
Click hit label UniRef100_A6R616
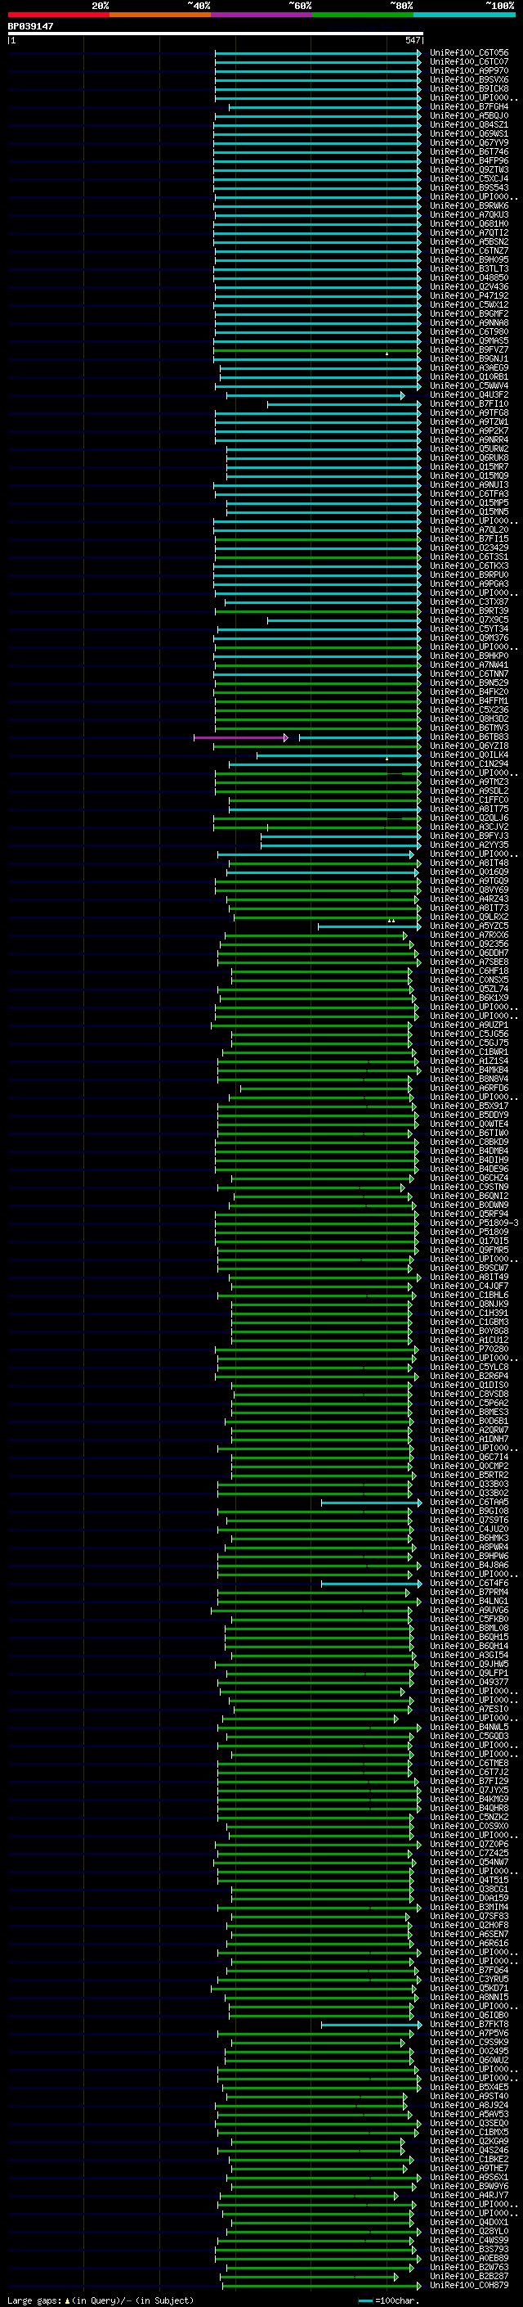click(468, 1944)
